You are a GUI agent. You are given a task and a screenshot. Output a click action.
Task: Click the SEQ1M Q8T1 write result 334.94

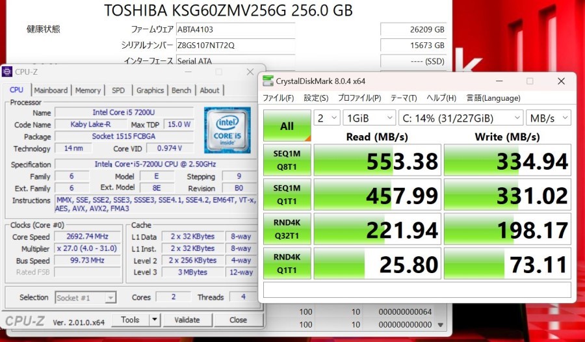click(508, 160)
